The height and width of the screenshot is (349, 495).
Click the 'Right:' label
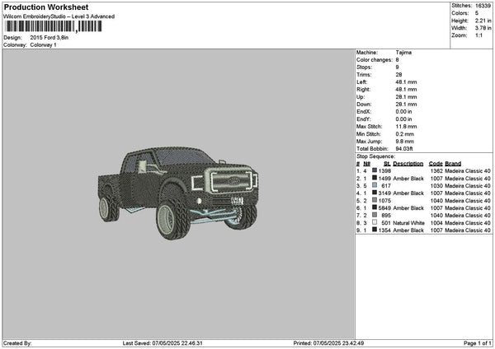[364, 90]
